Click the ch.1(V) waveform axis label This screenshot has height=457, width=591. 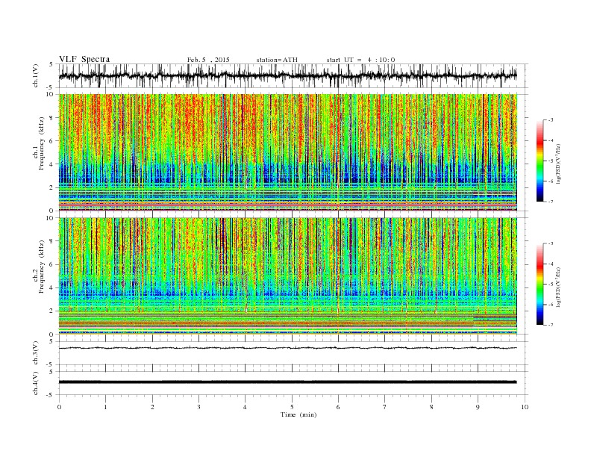point(36,76)
